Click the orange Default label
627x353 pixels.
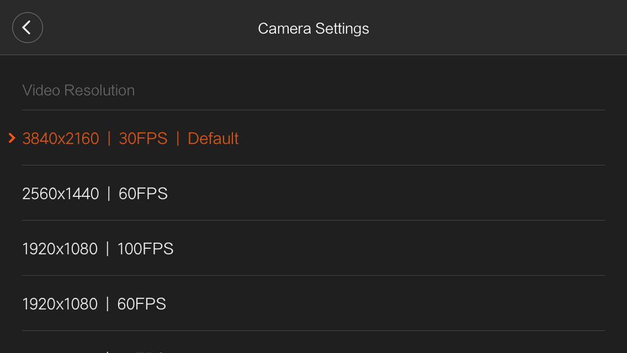click(x=213, y=138)
